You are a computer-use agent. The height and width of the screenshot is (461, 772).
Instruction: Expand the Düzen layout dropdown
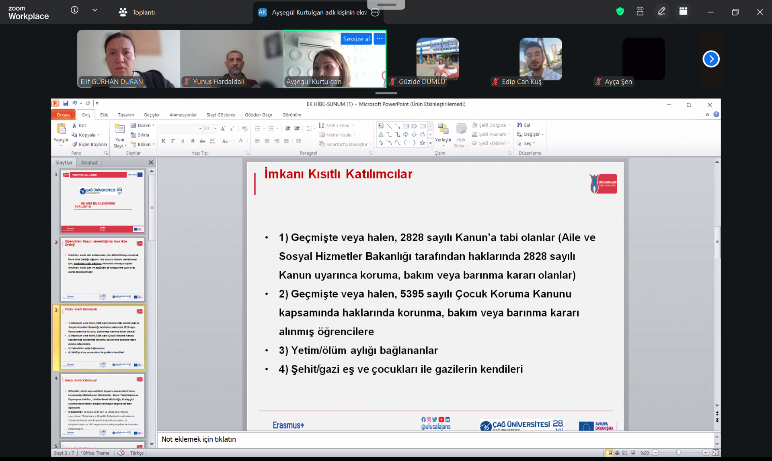[x=144, y=125]
